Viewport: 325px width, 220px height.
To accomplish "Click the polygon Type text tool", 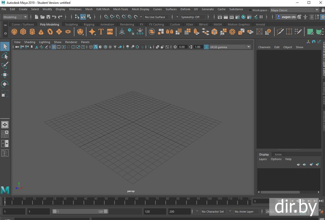I will coord(101,32).
